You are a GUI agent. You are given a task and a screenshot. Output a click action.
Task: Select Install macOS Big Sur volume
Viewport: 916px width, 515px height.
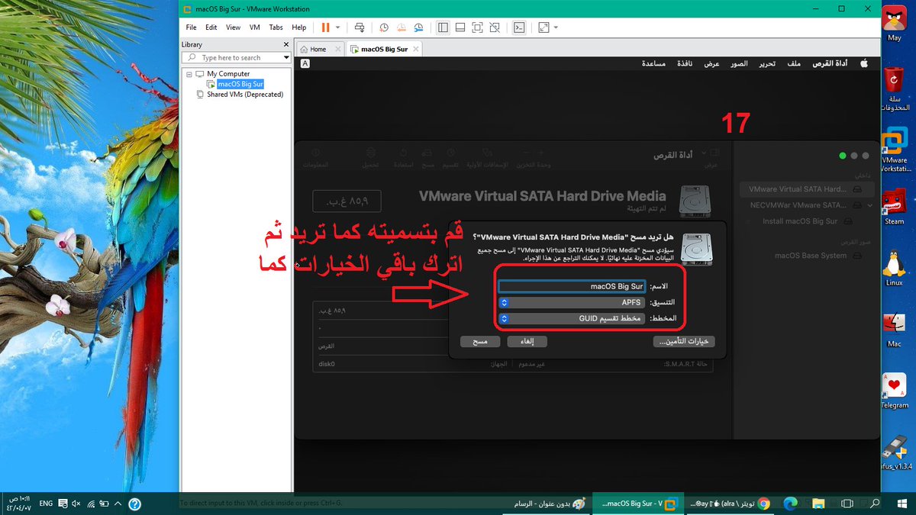806,221
